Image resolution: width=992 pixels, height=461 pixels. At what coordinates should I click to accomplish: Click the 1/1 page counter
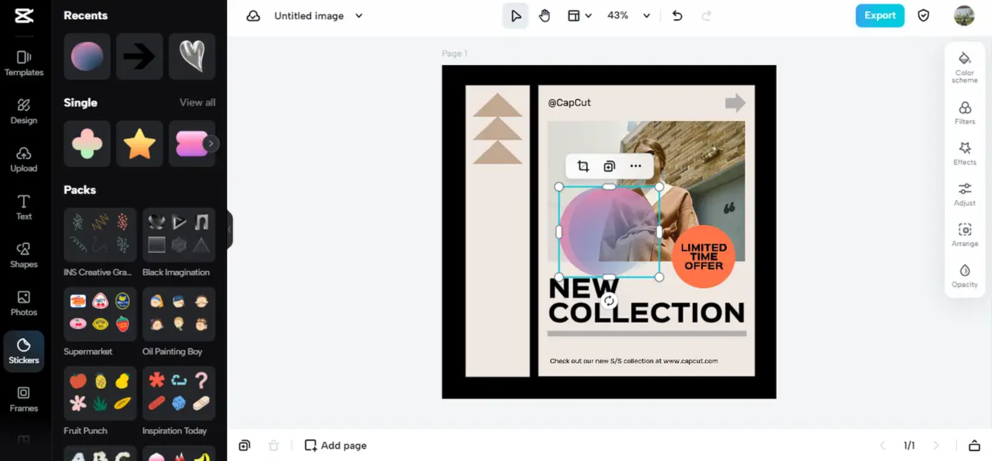point(909,445)
